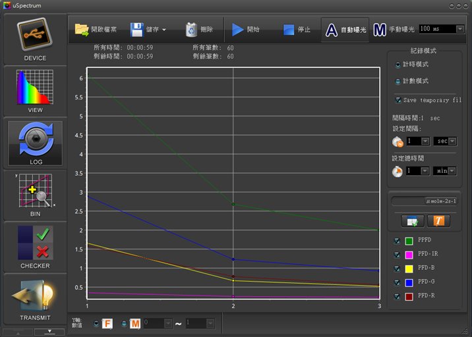Select the count mode radio button
Screen dimensions: 472x337
(398, 81)
